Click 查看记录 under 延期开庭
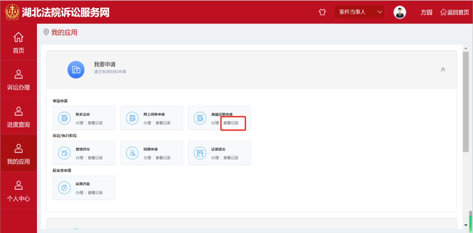This screenshot has width=473, height=233. click(95, 192)
